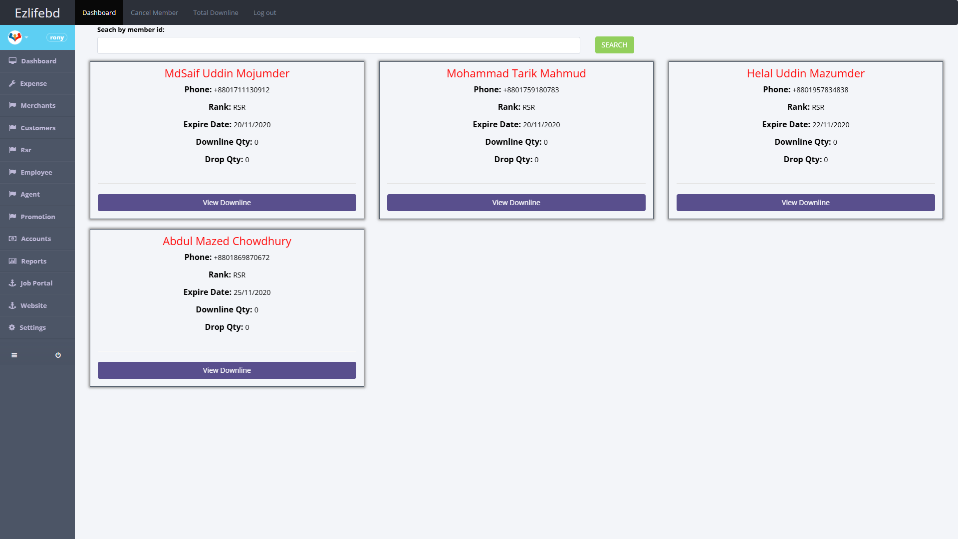Click the power icon at the sidebar bottom
Viewport: 958px width, 539px height.
(58, 355)
